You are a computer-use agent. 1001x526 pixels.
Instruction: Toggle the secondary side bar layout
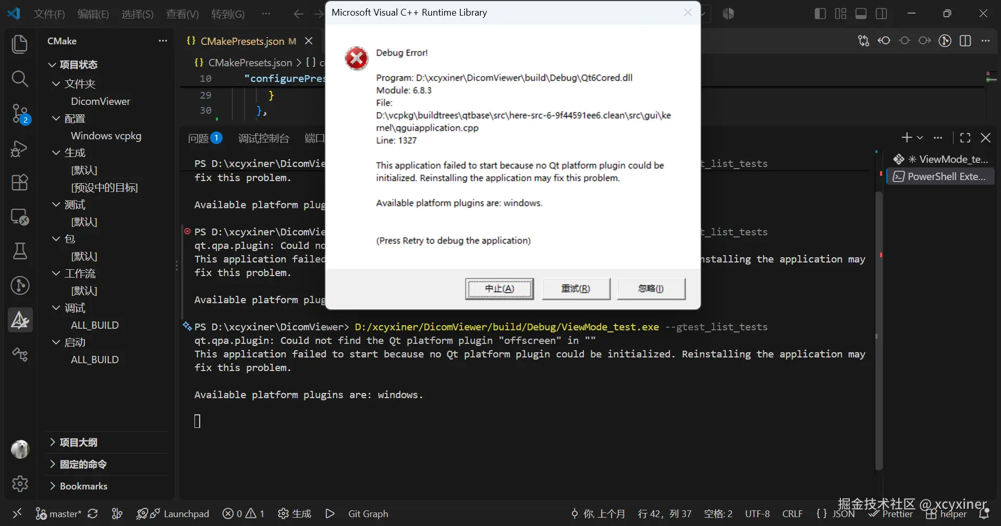[882, 14]
